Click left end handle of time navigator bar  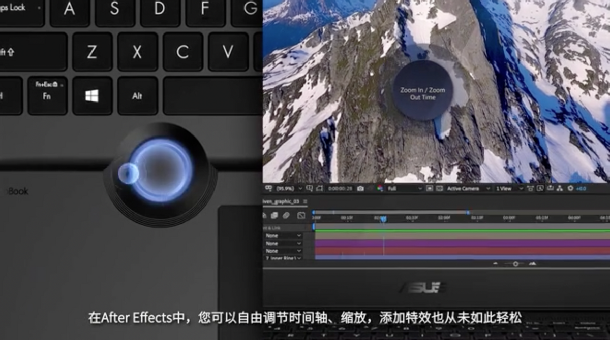(x=314, y=212)
